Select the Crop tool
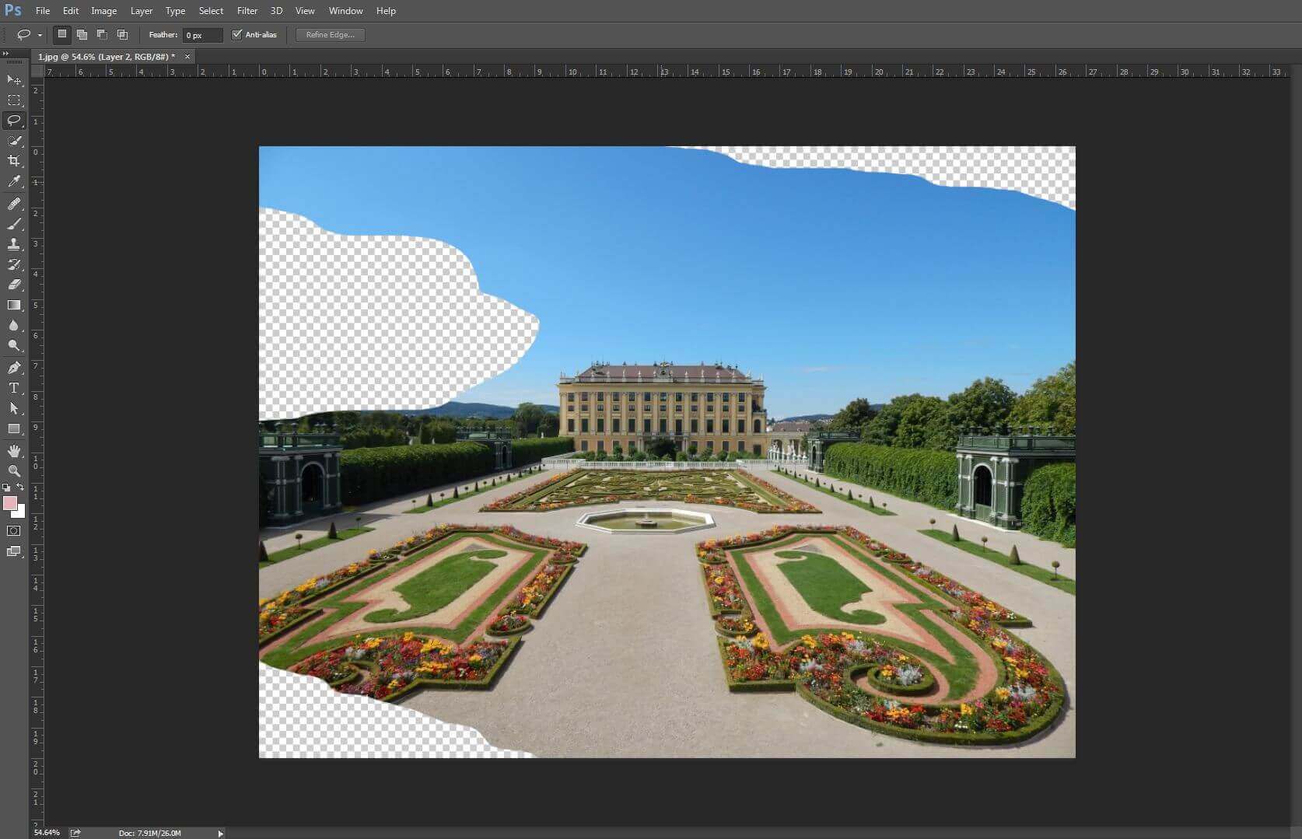Screen dimensions: 1302x839 [x=14, y=161]
